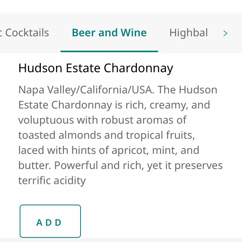
Task: Switch to the Beer and Wine tab
Action: (109, 33)
